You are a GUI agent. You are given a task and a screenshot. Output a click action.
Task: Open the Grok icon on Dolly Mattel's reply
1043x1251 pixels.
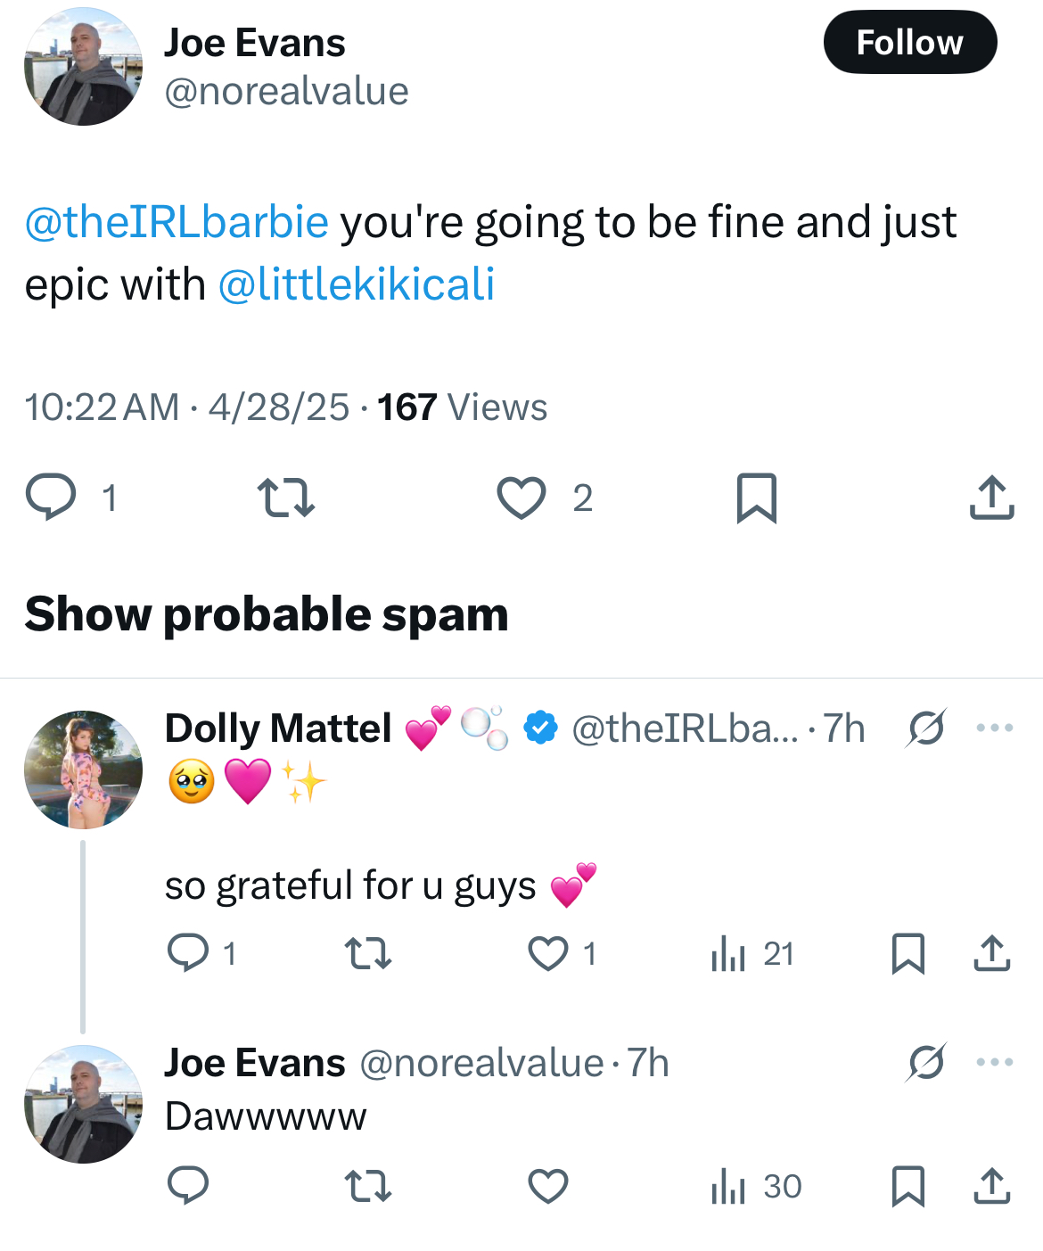[926, 728]
